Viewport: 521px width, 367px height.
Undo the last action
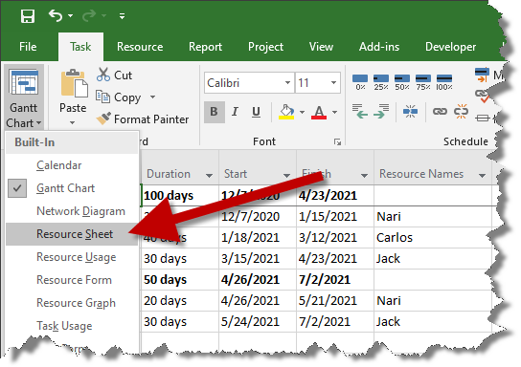point(56,15)
